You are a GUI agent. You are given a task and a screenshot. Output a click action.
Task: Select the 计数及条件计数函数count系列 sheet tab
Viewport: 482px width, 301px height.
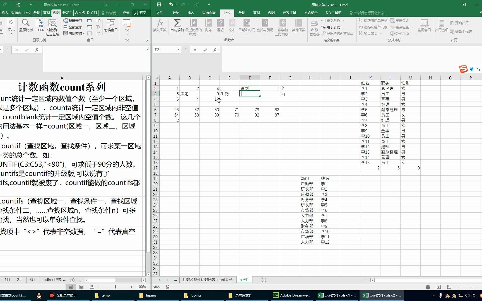click(x=208, y=280)
